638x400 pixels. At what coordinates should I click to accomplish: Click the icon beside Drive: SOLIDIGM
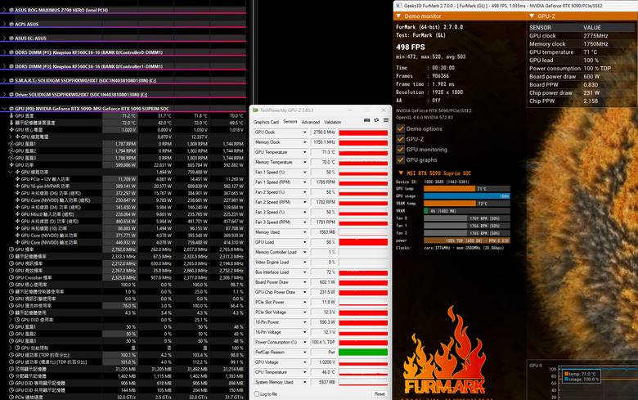pyautogui.click(x=11, y=94)
